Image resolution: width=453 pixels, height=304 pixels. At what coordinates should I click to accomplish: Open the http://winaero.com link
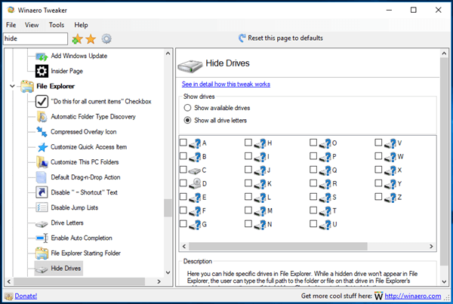[413, 296]
